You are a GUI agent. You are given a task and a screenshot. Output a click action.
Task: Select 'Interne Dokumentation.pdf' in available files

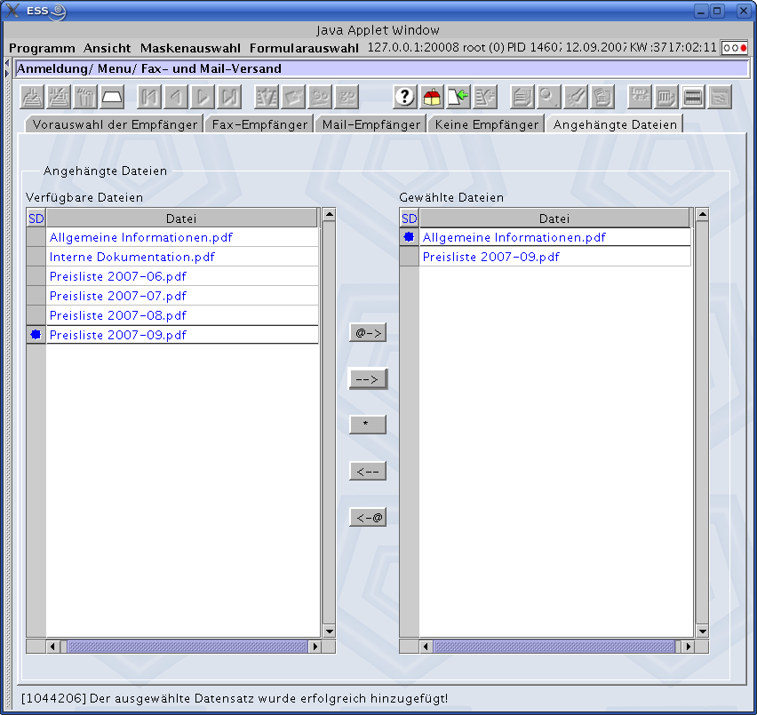pyautogui.click(x=182, y=257)
